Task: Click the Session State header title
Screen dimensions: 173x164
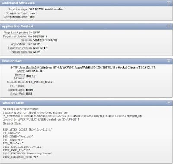Action: pos(13,103)
